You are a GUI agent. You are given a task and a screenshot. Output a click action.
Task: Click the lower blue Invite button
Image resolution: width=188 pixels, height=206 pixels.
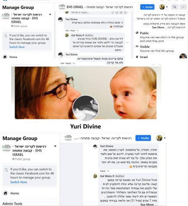(x=143, y=138)
